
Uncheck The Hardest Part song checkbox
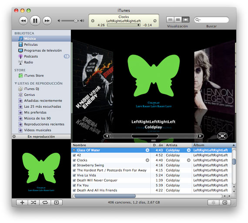click(74, 170)
